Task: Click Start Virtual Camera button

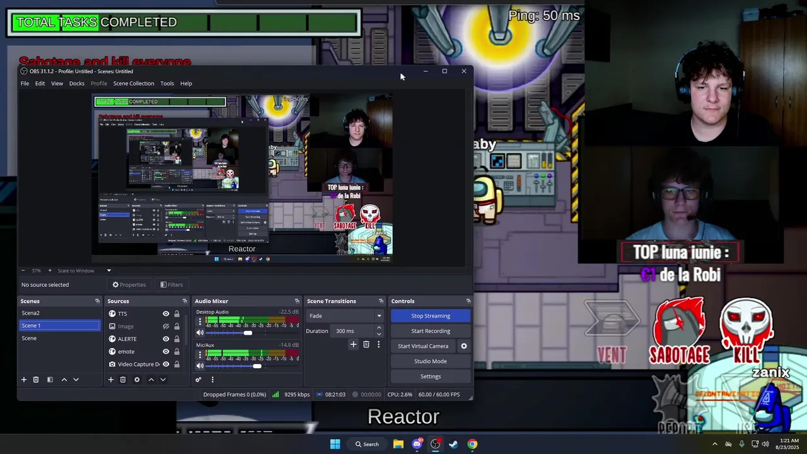Action: (423, 346)
